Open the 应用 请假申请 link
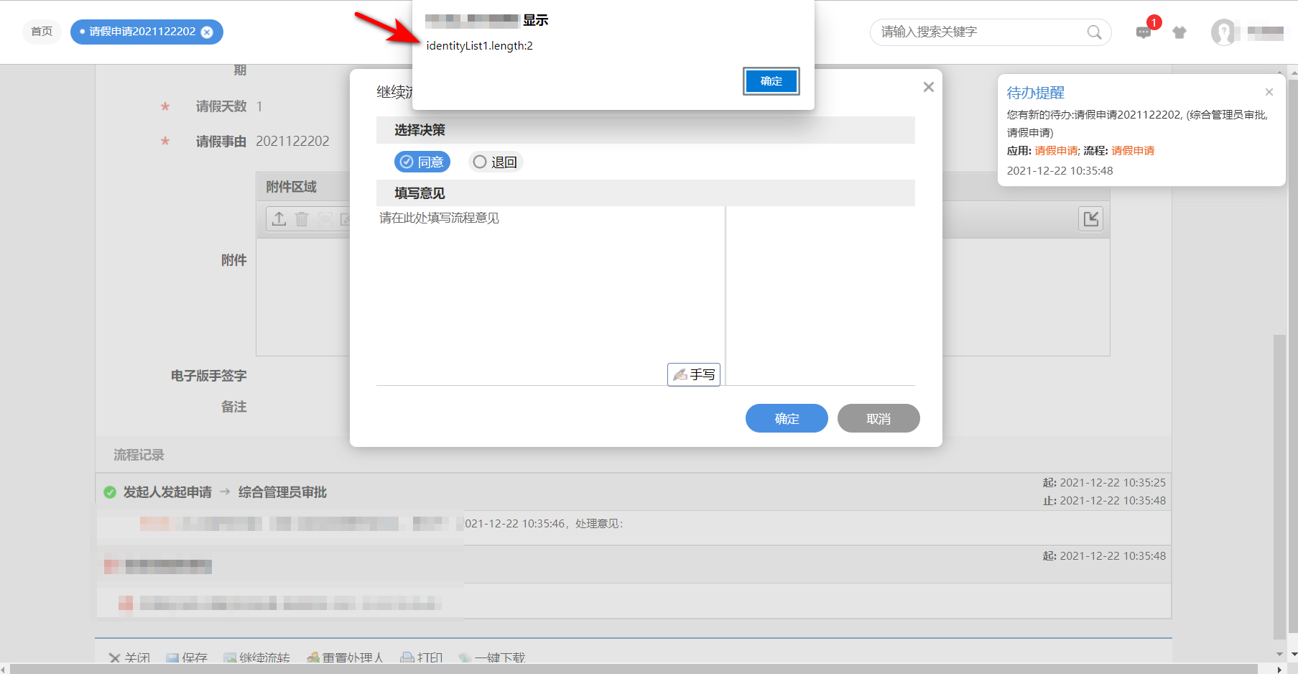 pos(1056,151)
